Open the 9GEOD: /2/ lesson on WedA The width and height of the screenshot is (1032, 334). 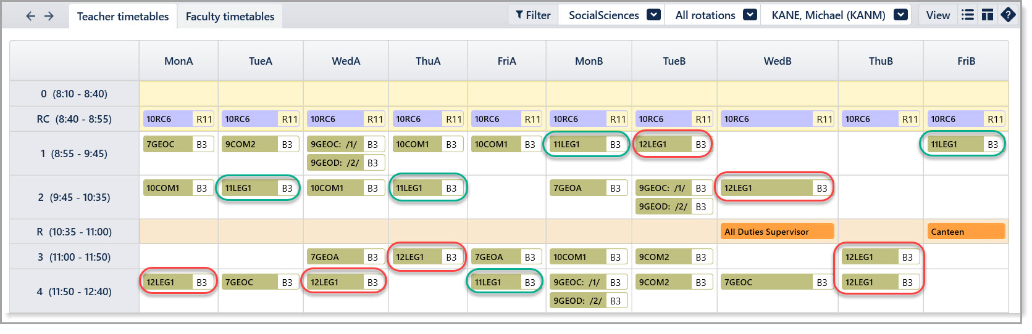[x=346, y=163]
